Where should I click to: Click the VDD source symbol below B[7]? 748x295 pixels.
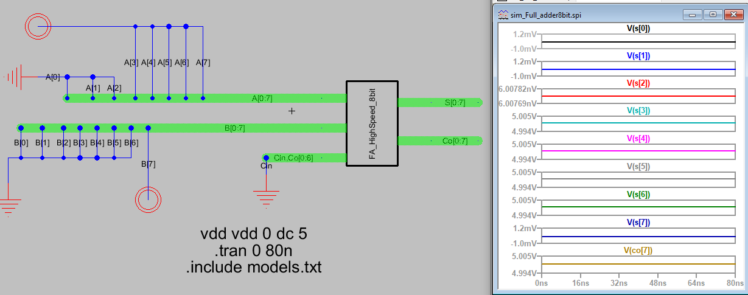click(x=148, y=199)
